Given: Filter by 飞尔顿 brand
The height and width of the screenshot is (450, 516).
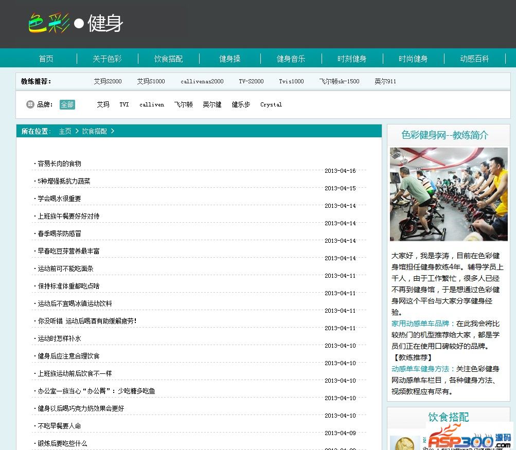Looking at the screenshot, I should point(183,104).
